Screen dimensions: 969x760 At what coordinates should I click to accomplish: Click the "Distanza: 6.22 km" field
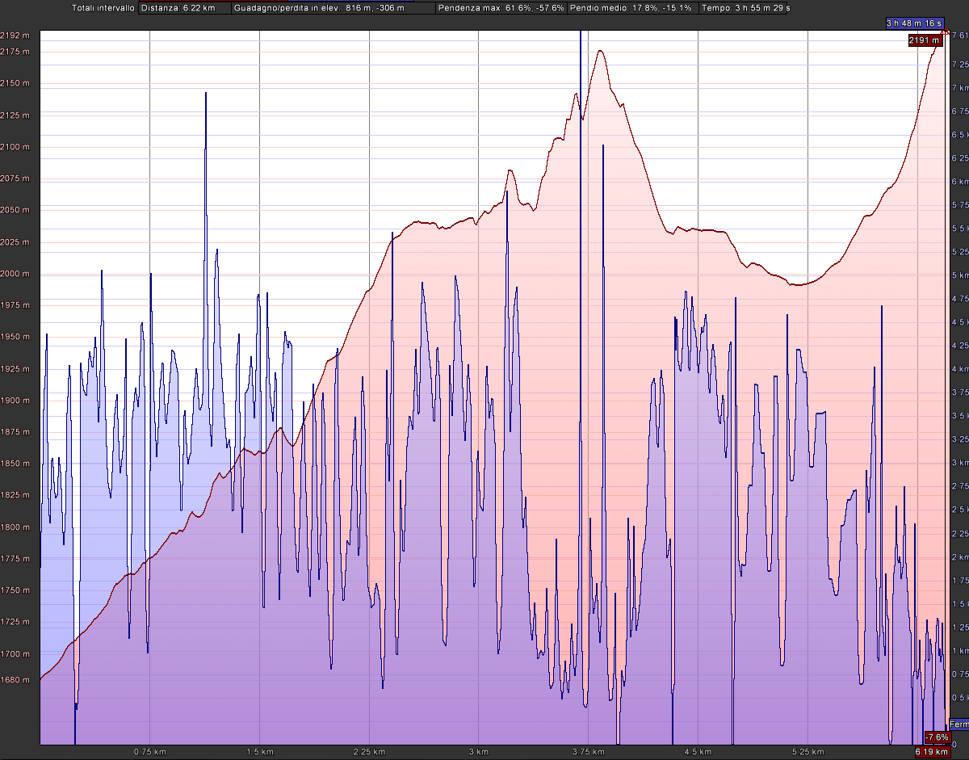(184, 8)
